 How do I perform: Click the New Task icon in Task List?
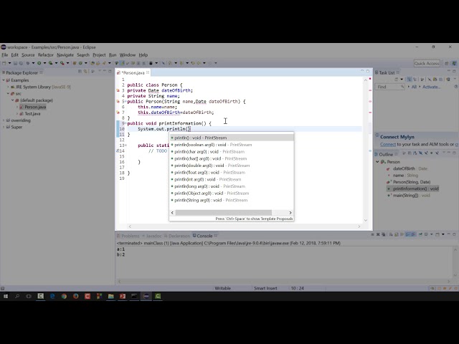[x=396, y=80]
